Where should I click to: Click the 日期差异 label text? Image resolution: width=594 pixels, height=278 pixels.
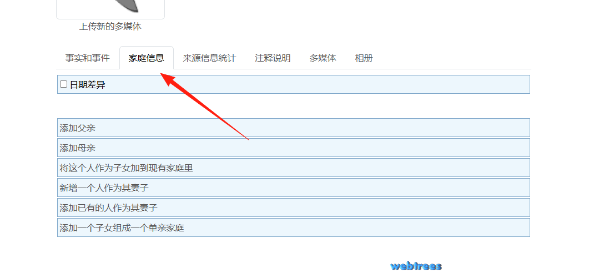pos(88,85)
